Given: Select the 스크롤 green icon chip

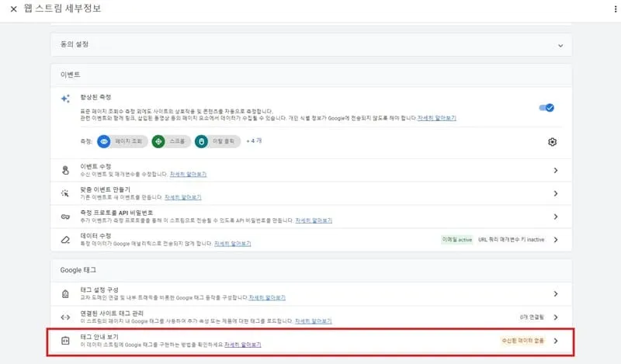Looking at the screenshot, I should coord(171,141).
